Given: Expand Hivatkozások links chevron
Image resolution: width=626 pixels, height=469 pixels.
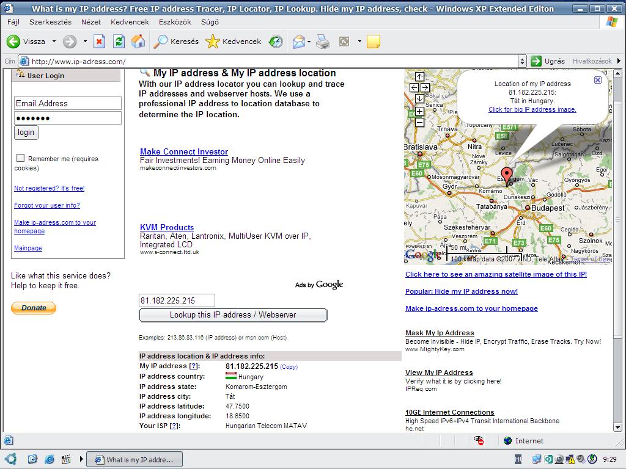Looking at the screenshot, I should coord(619,61).
